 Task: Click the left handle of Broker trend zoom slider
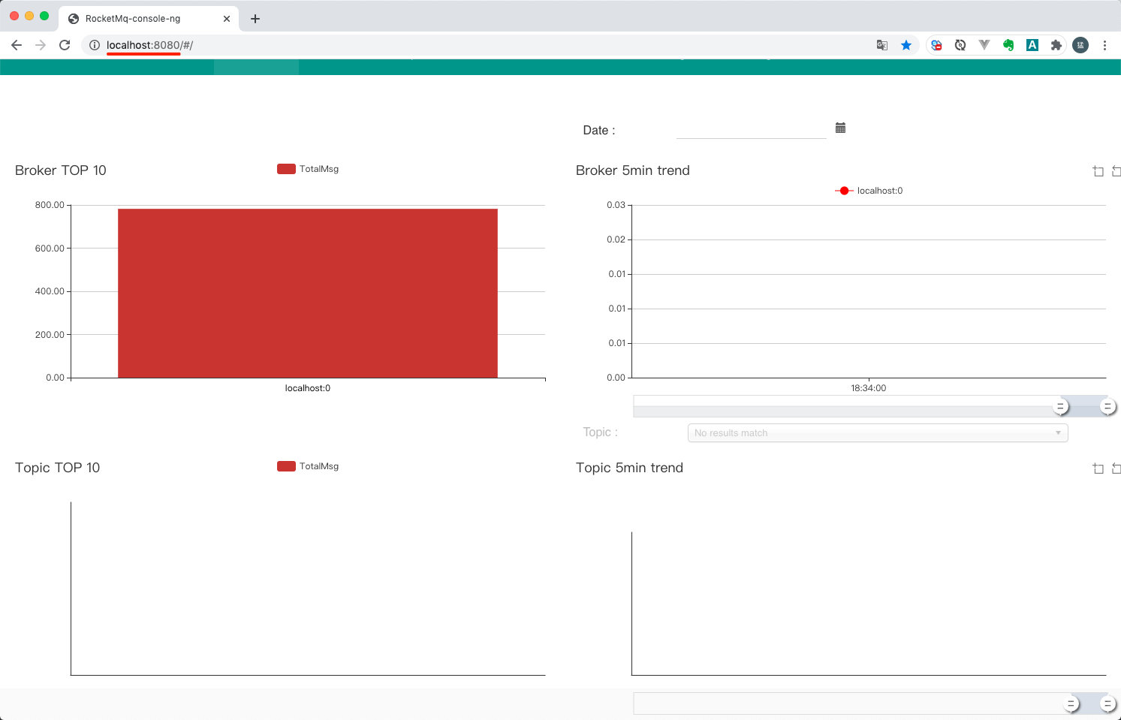tap(1060, 406)
